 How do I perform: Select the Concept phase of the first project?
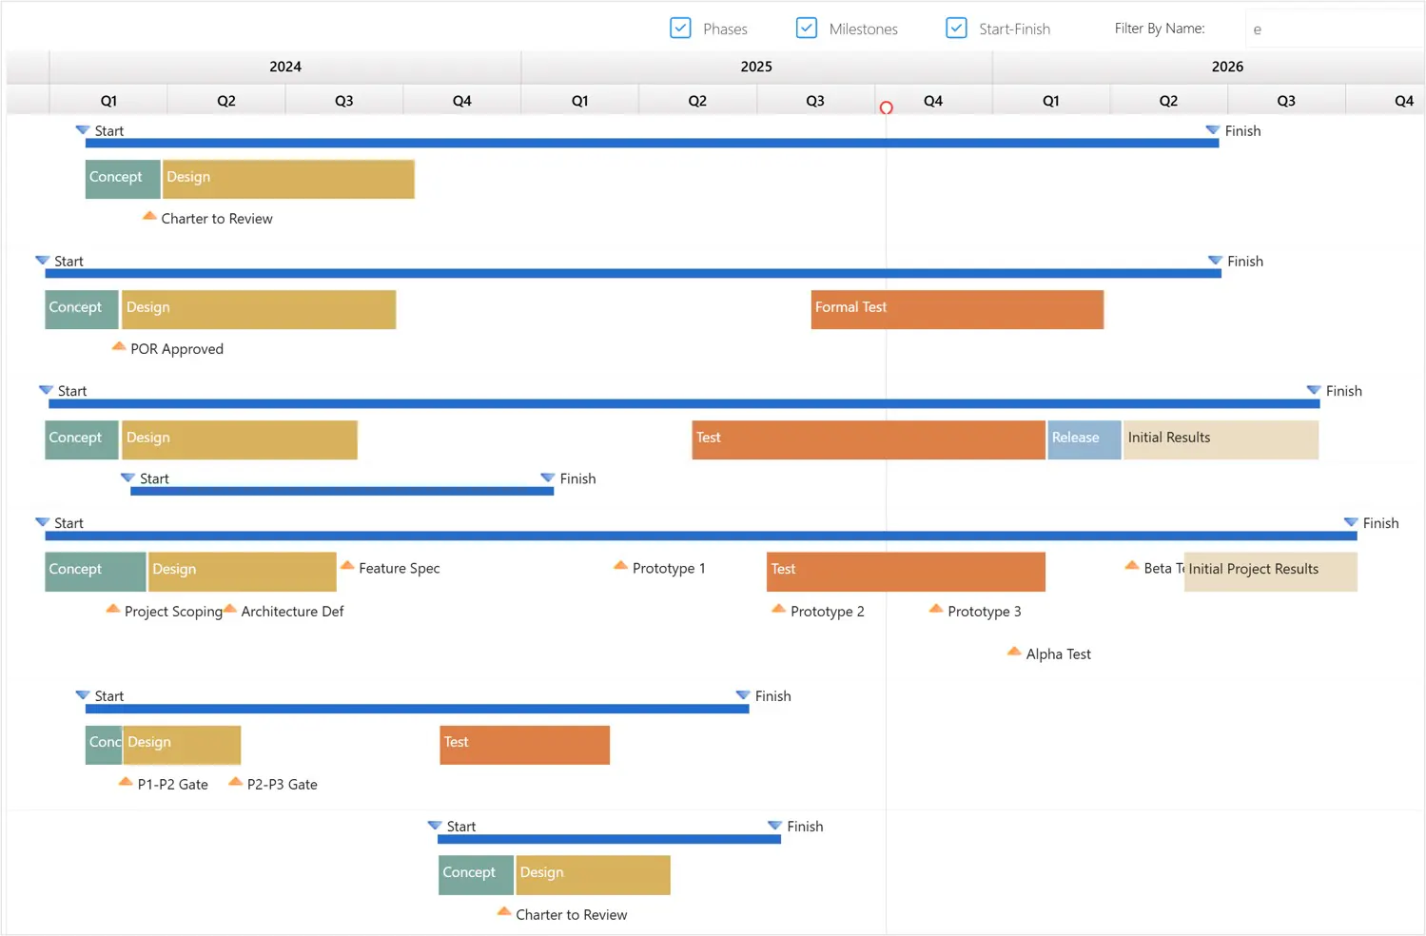(x=123, y=179)
